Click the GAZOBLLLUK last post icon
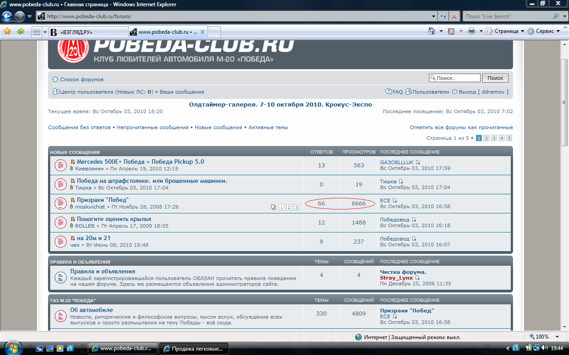This screenshot has width=569, height=355. tap(418, 162)
